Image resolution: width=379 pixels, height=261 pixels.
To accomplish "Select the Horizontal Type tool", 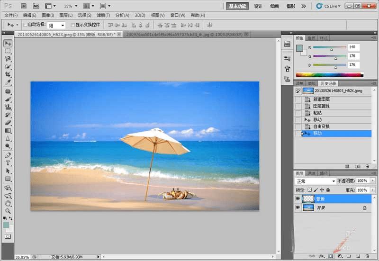I will [8, 162].
